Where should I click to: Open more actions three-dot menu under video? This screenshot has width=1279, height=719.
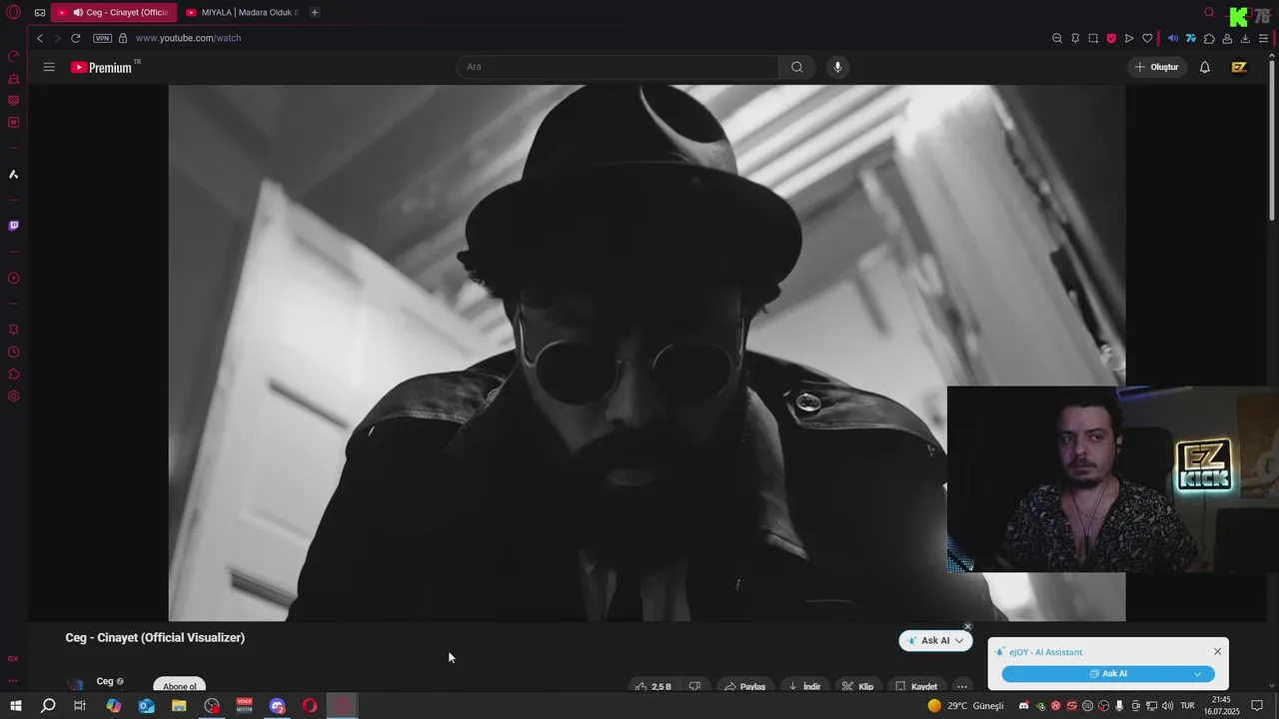coord(962,687)
